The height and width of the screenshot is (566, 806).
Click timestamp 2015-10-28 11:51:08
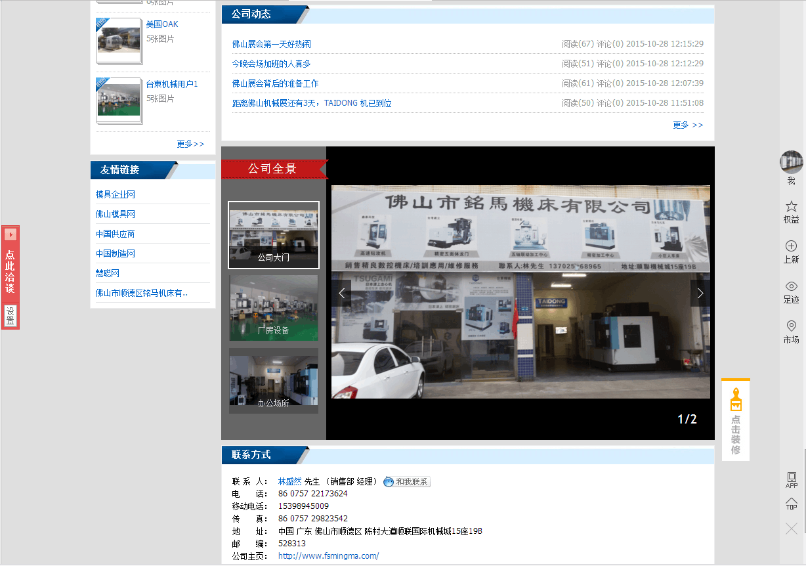pos(665,103)
